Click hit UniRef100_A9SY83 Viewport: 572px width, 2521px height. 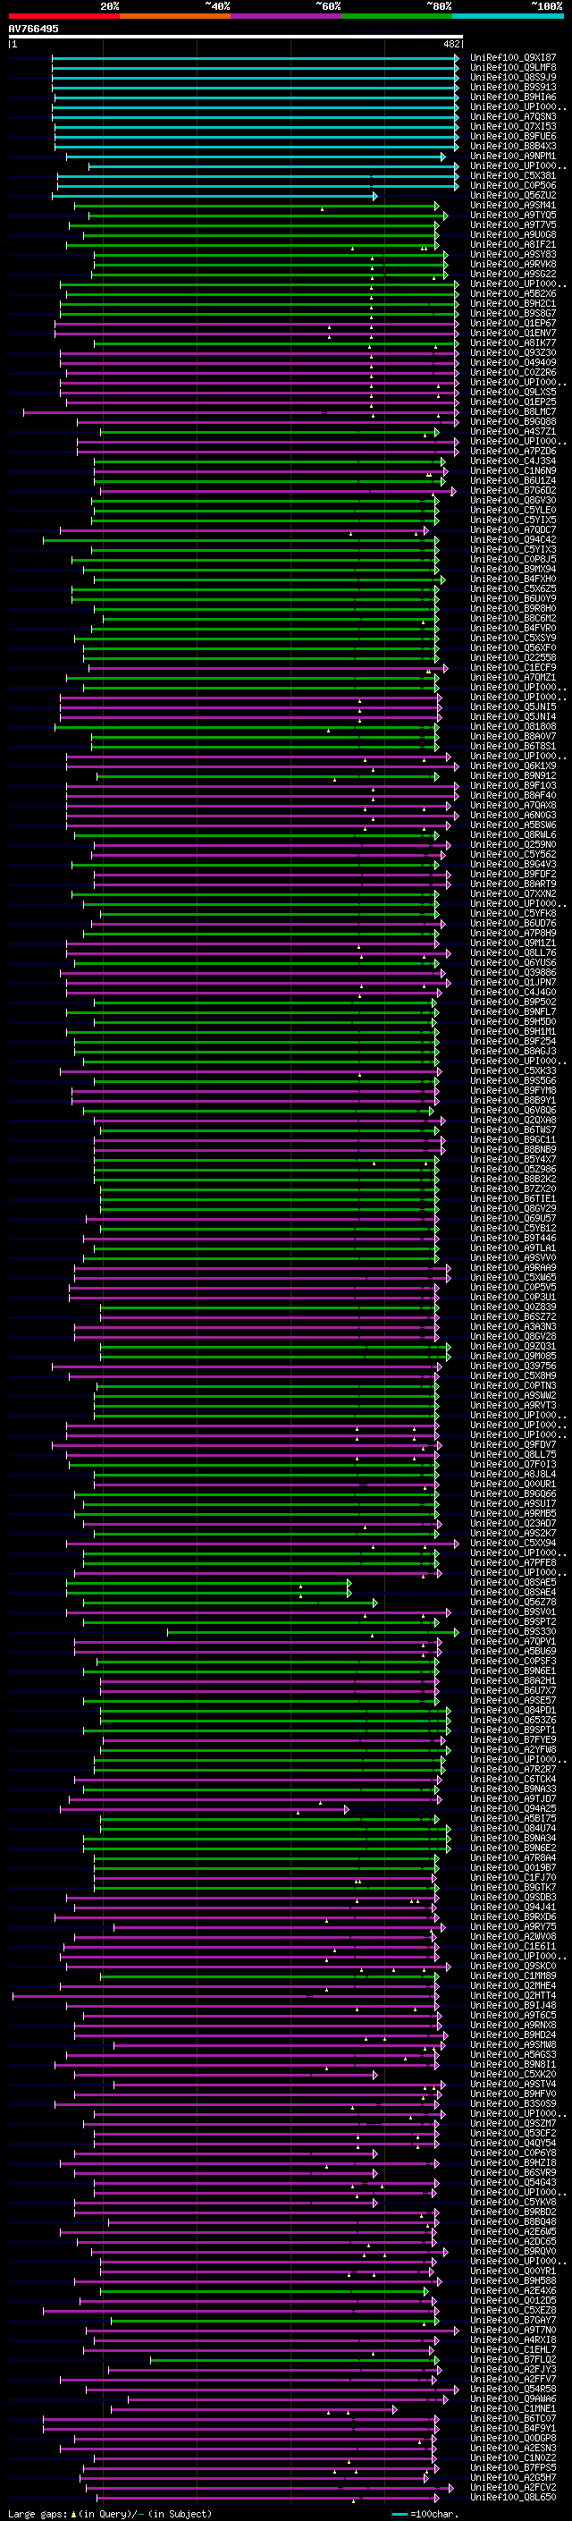513,255
